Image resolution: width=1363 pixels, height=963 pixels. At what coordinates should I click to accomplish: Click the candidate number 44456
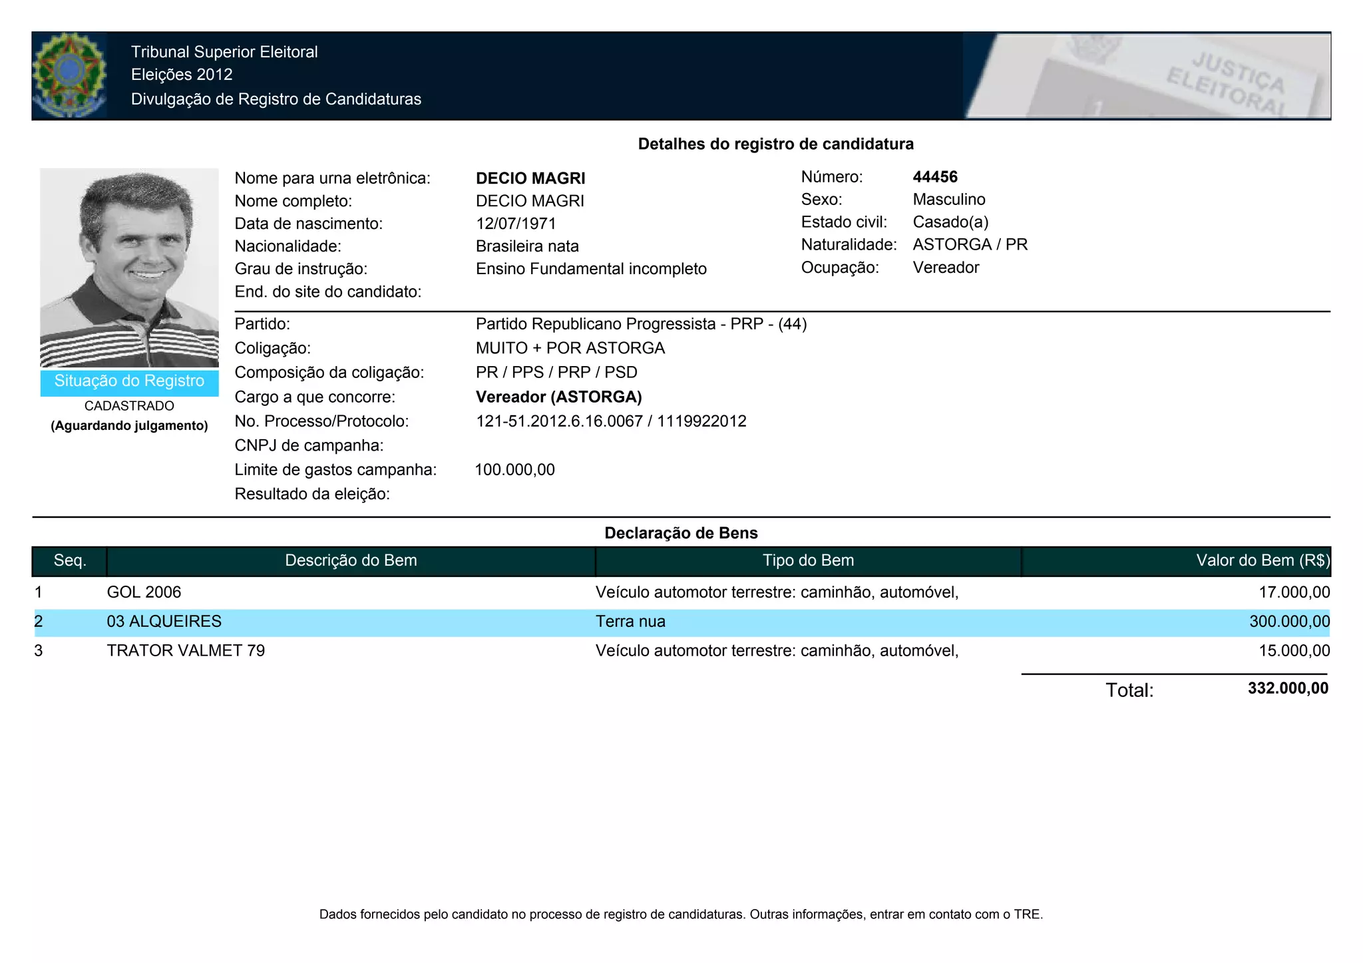point(935,177)
